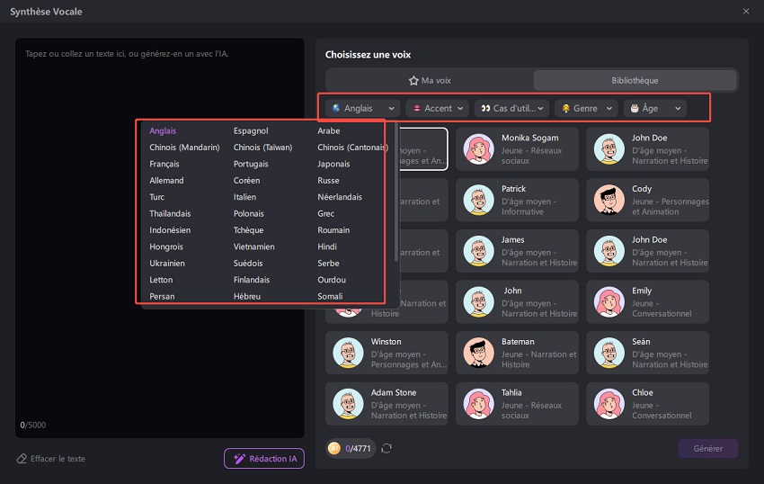Click Monika Sogam's avatar icon
The width and height of the screenshot is (764, 484).
pos(478,148)
